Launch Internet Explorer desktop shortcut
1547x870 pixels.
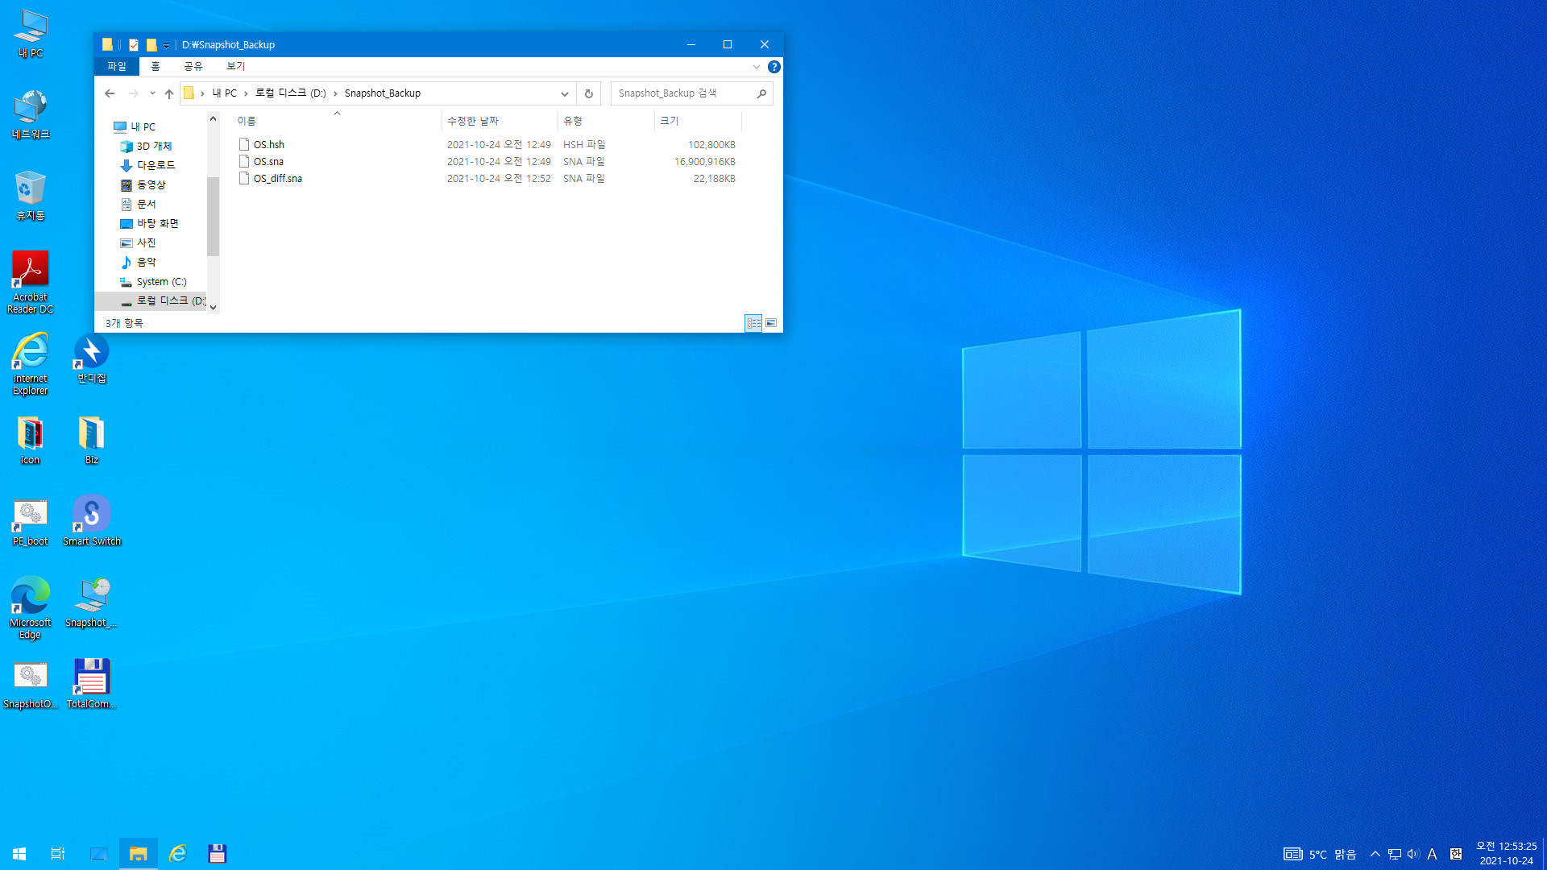coord(31,364)
